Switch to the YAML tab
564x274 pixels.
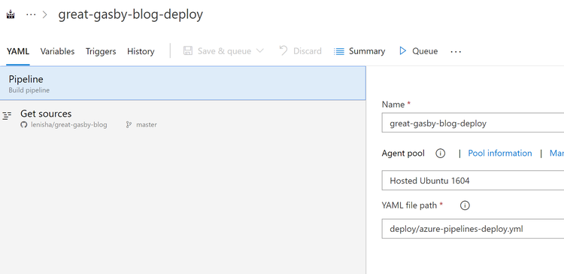[x=18, y=51]
